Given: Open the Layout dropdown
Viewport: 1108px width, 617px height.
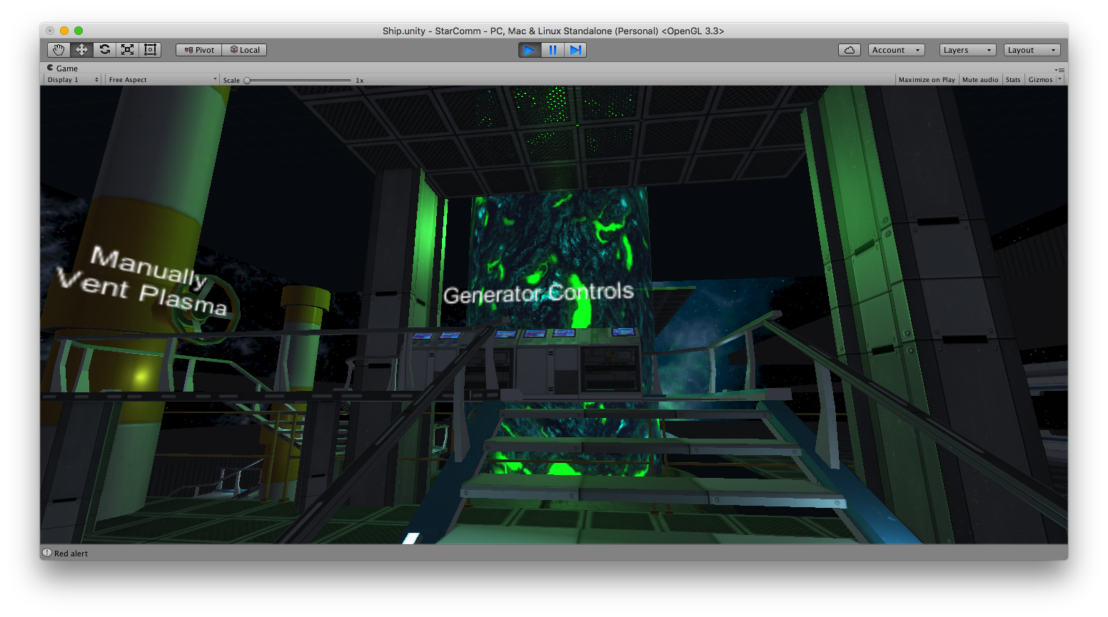Looking at the screenshot, I should click(1032, 50).
